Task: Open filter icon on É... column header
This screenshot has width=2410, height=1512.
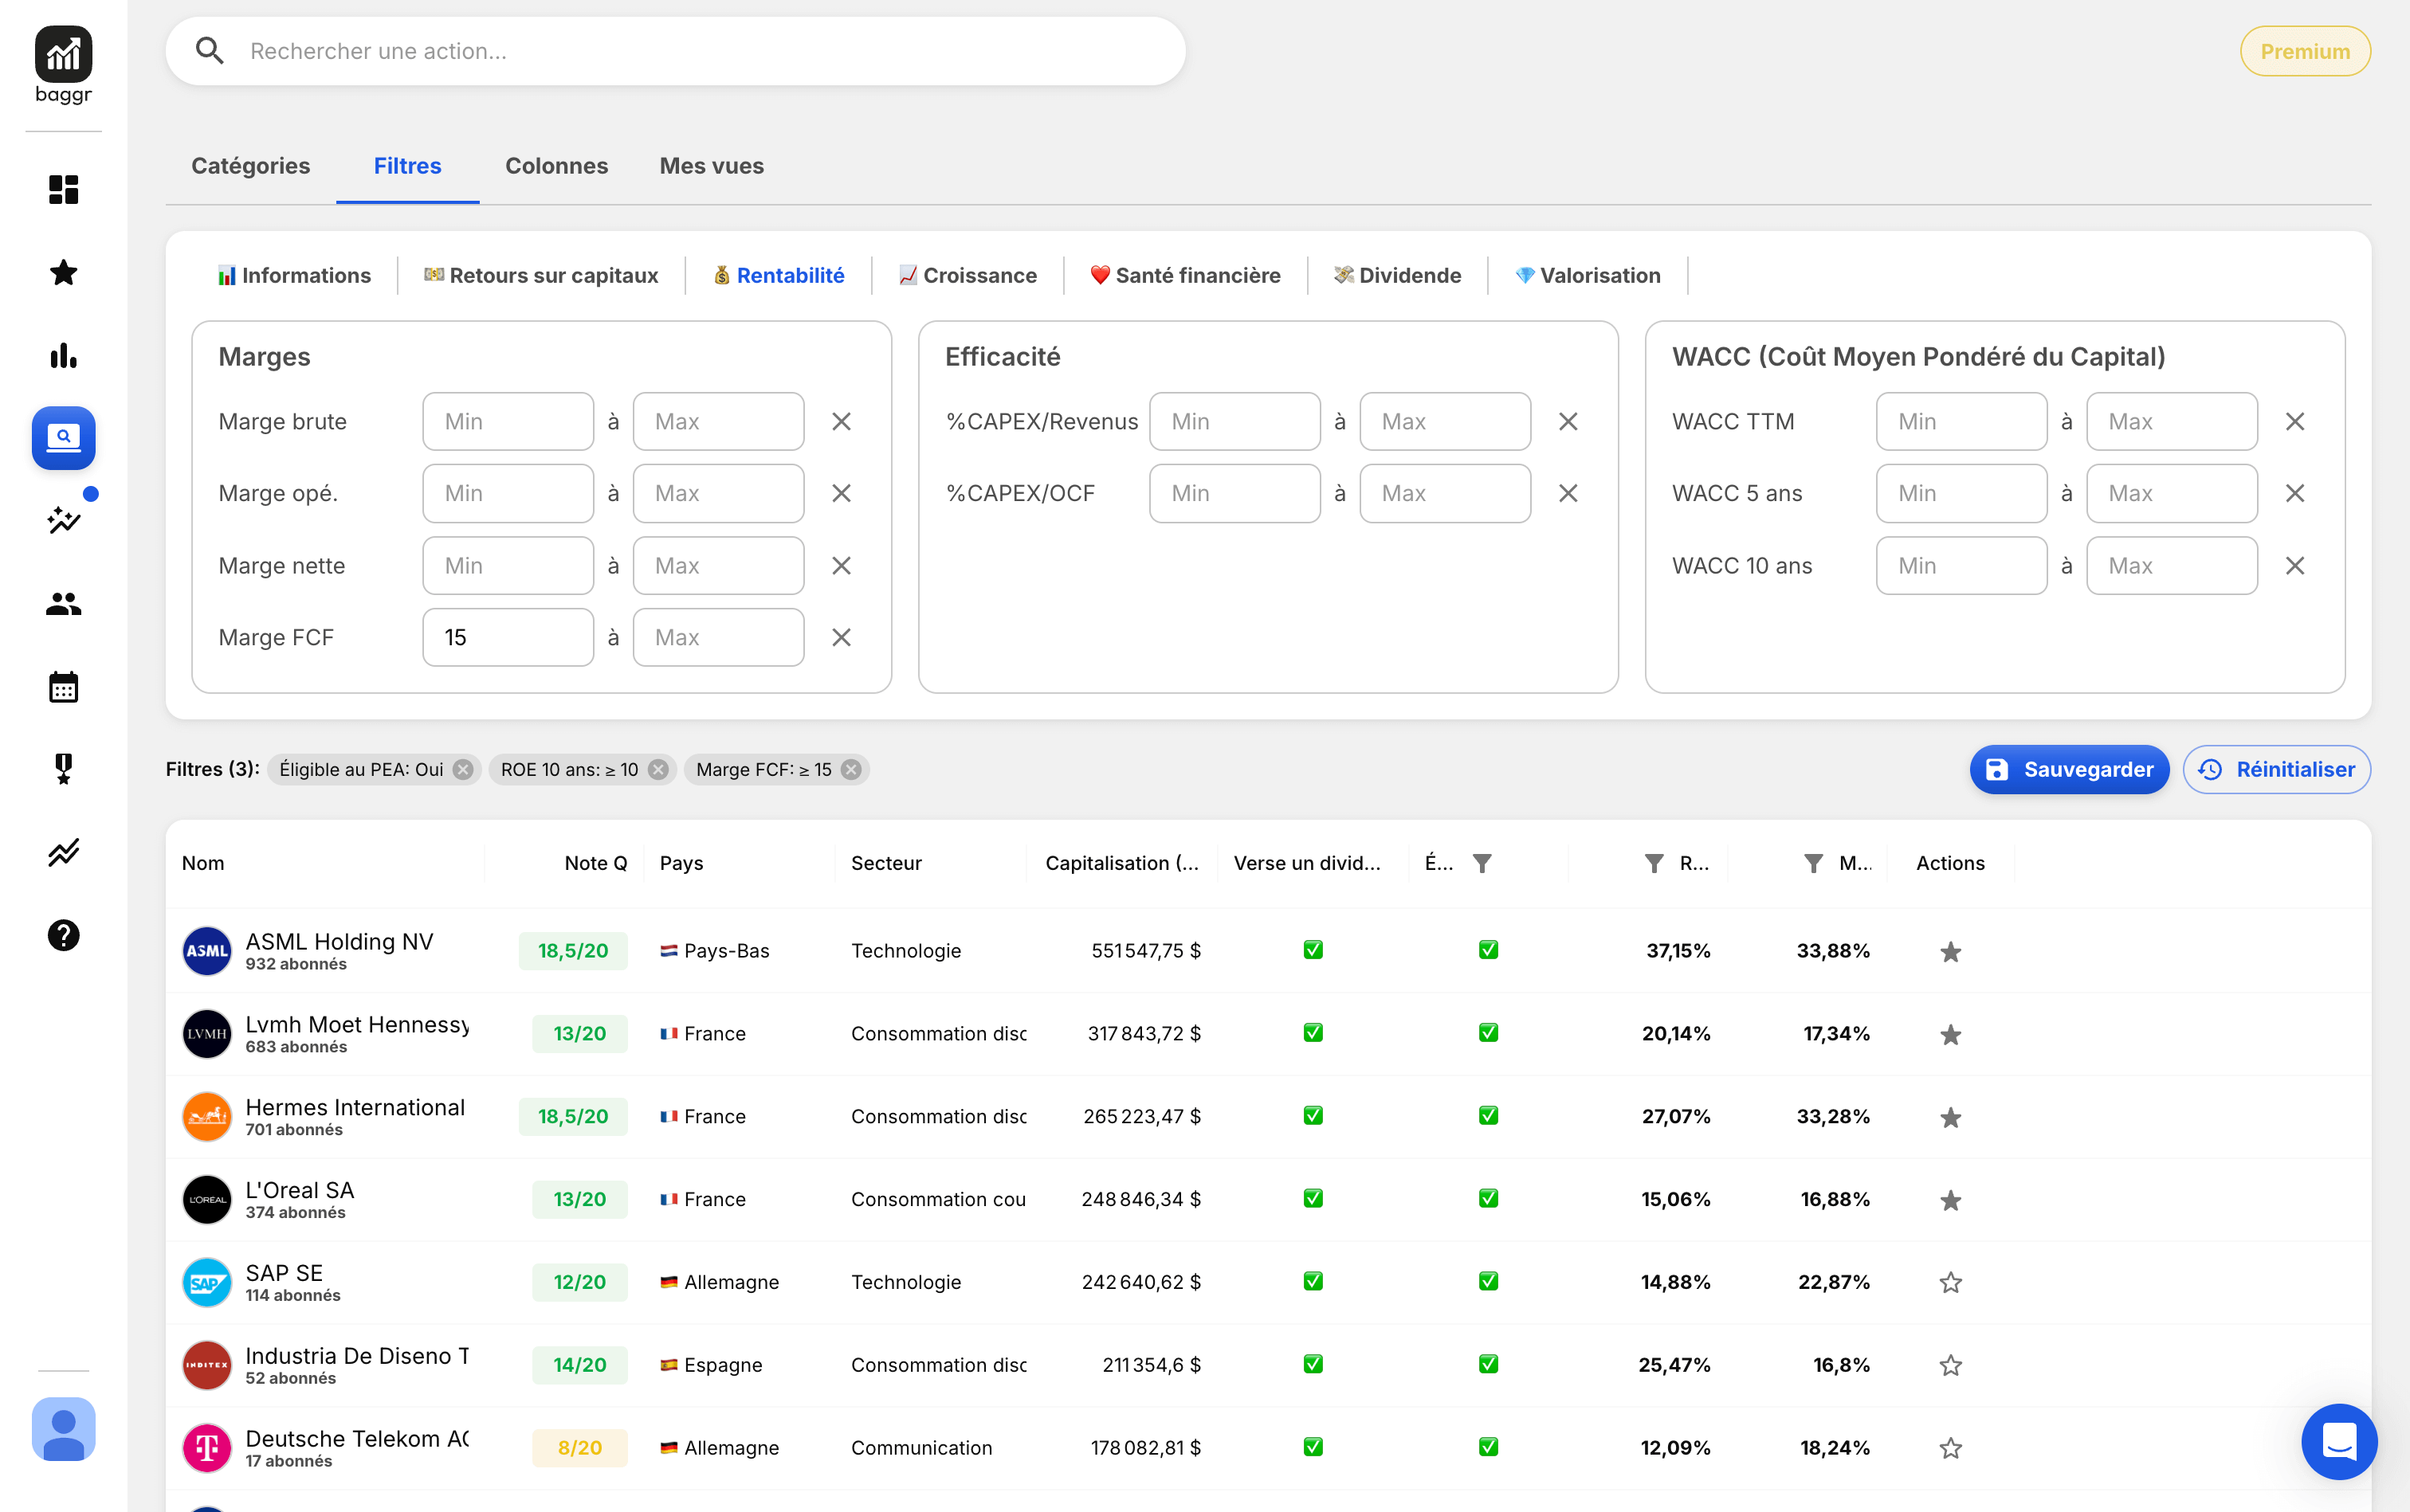Action: point(1482,863)
